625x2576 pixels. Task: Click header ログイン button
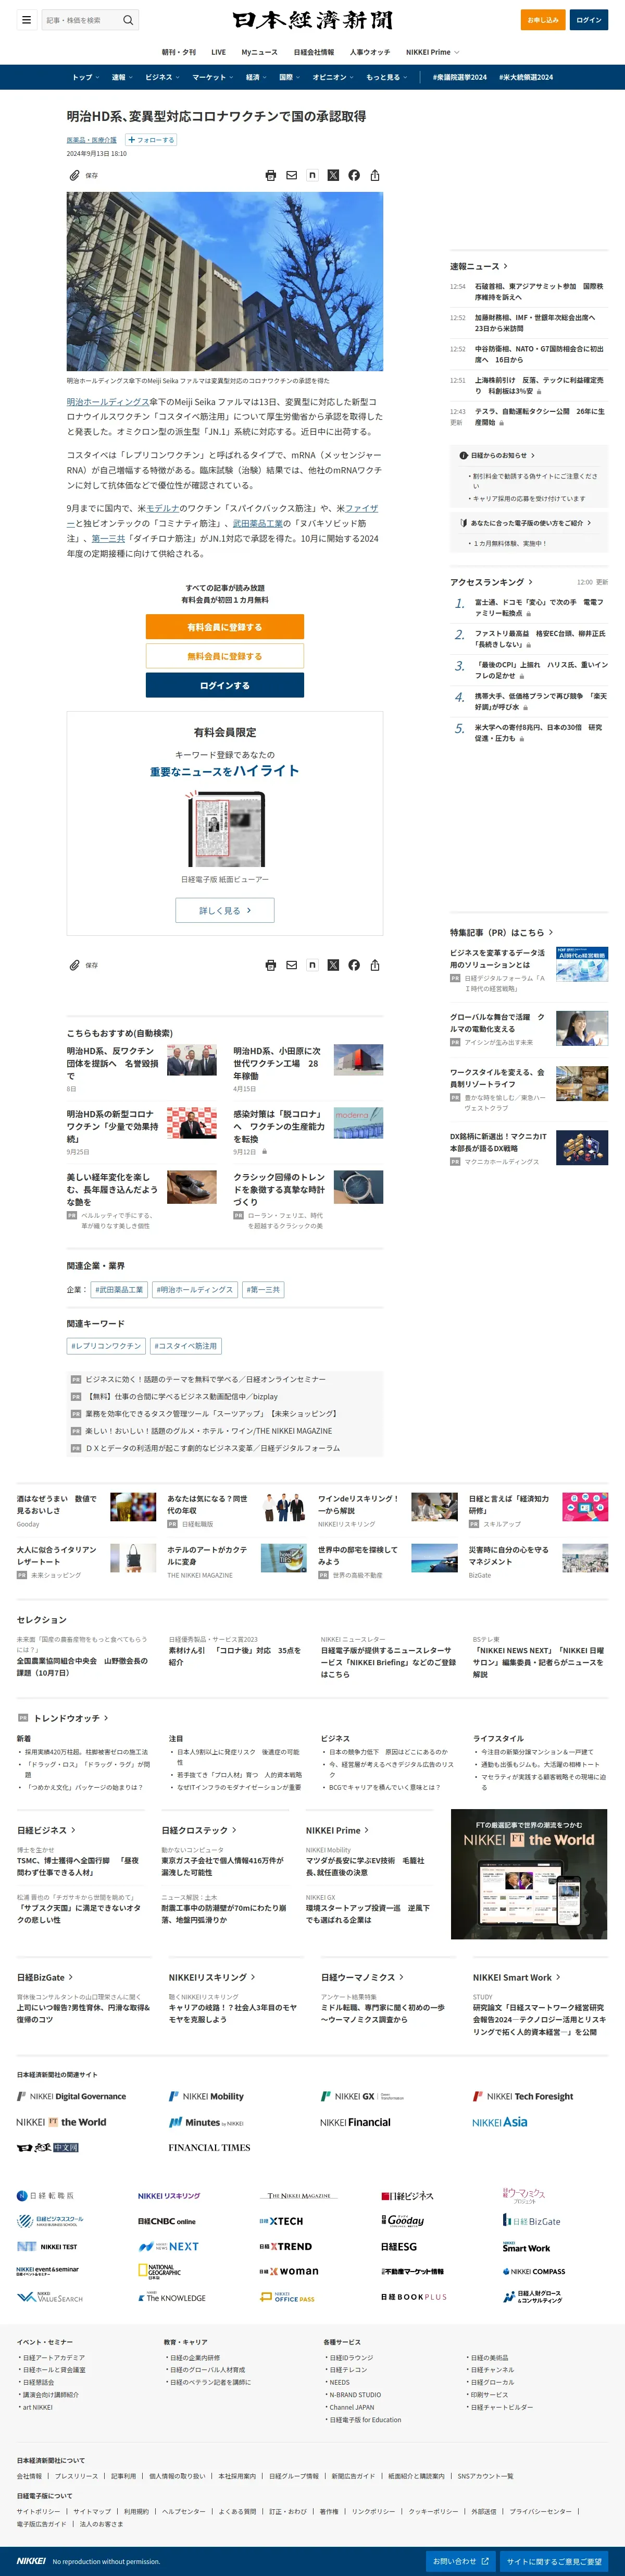tap(589, 20)
